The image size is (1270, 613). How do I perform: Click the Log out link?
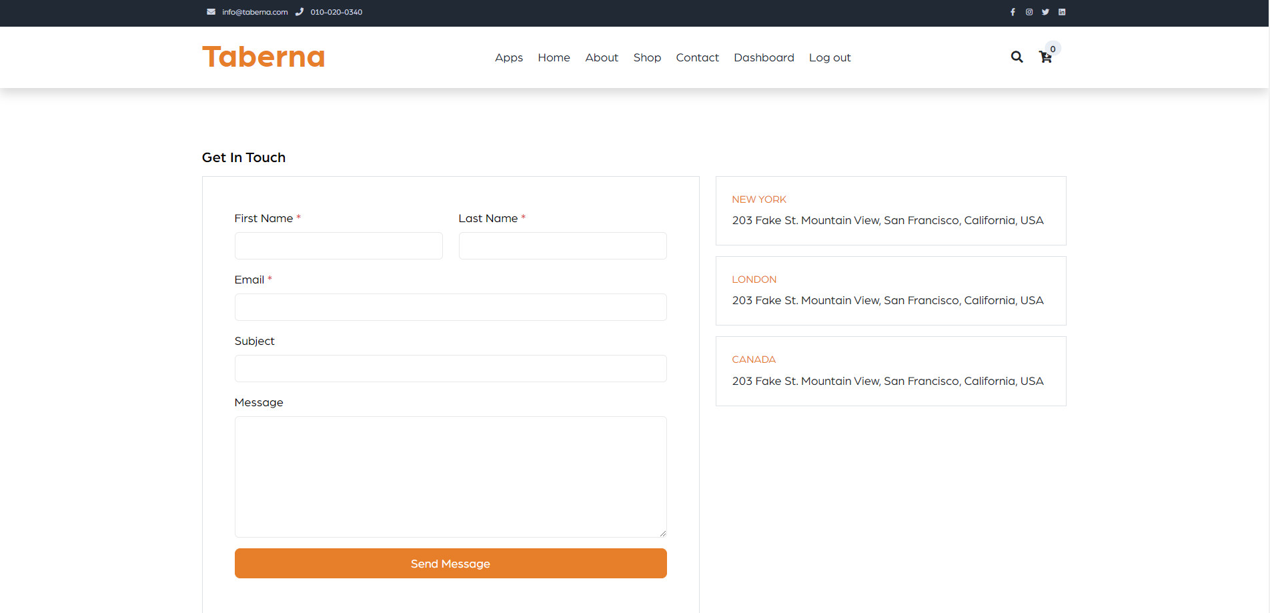(x=829, y=57)
